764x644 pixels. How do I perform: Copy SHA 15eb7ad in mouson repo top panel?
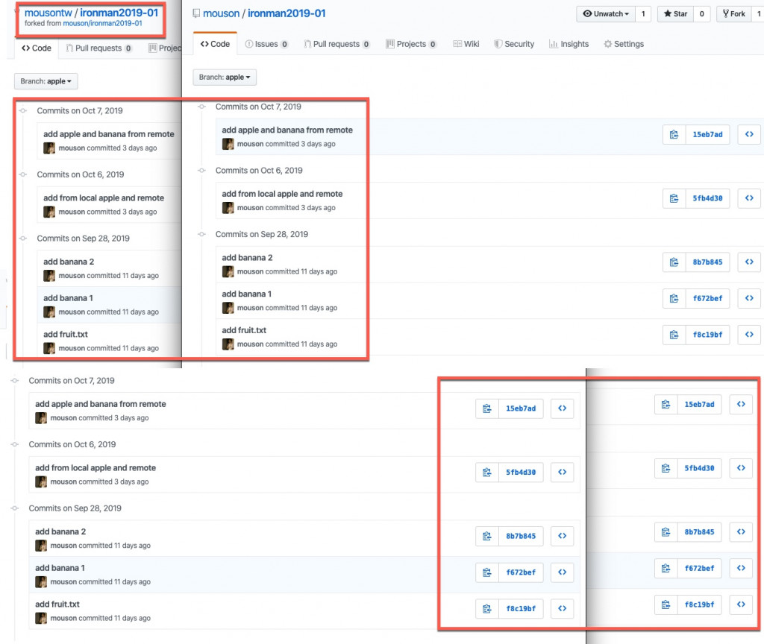click(x=674, y=134)
